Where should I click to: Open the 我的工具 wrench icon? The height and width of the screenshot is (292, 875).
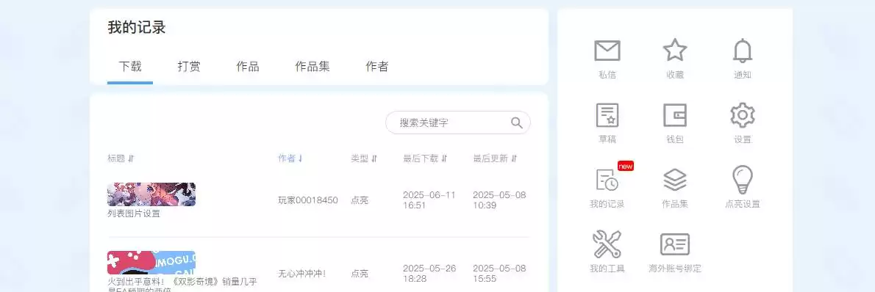pos(607,244)
